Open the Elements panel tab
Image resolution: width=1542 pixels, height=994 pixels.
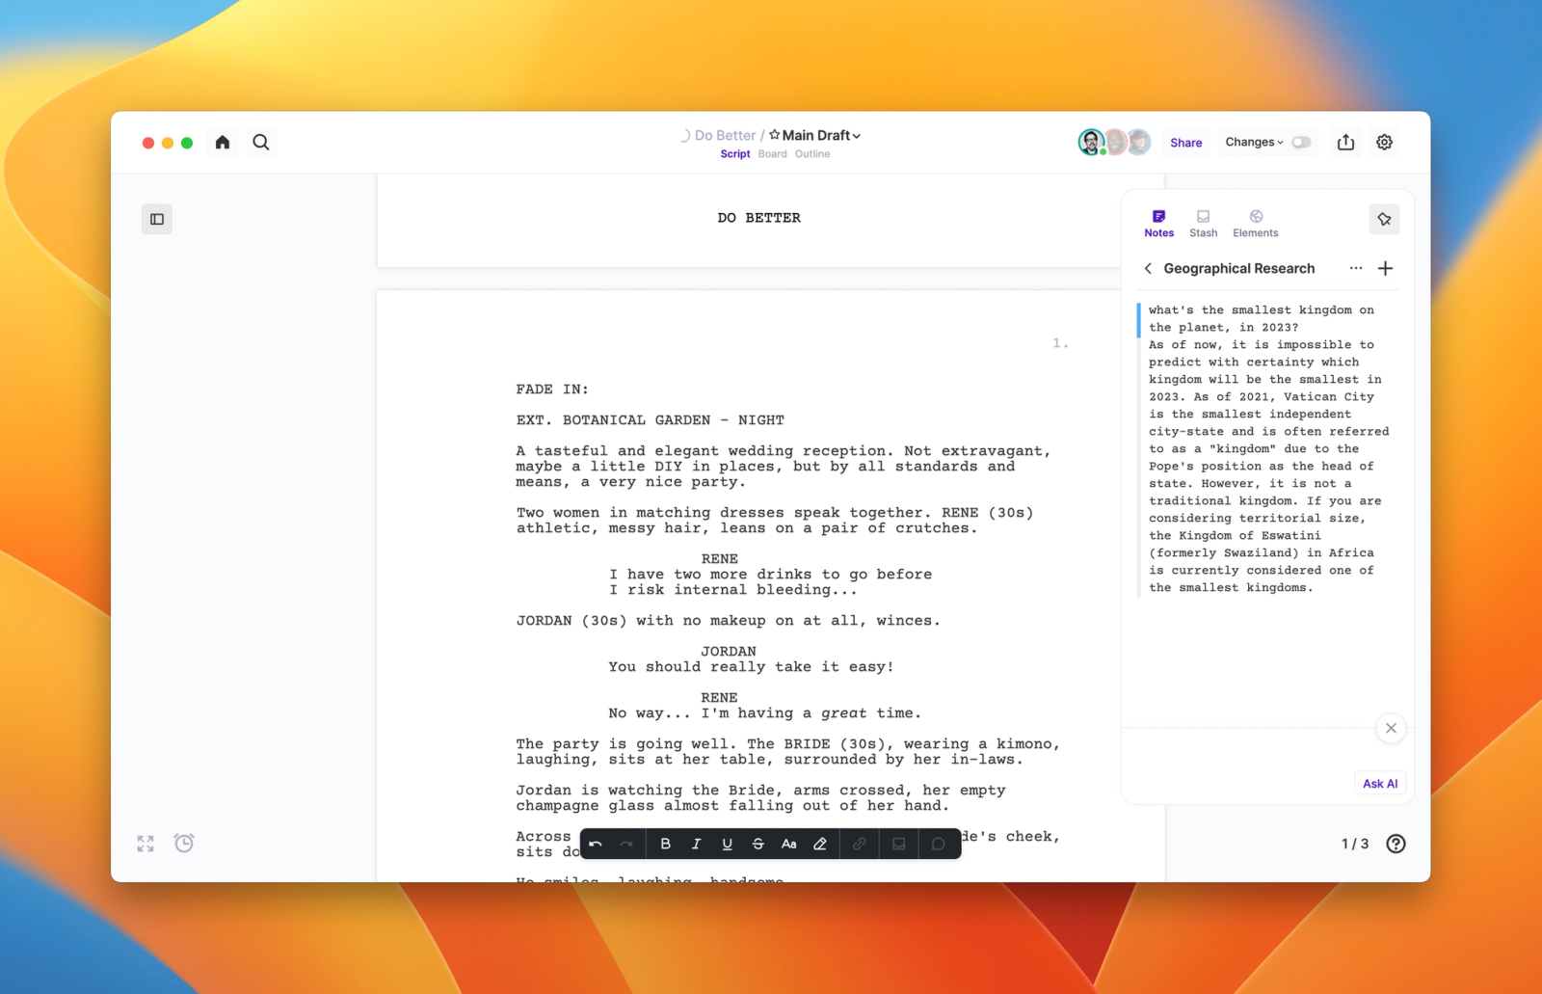pyautogui.click(x=1256, y=224)
